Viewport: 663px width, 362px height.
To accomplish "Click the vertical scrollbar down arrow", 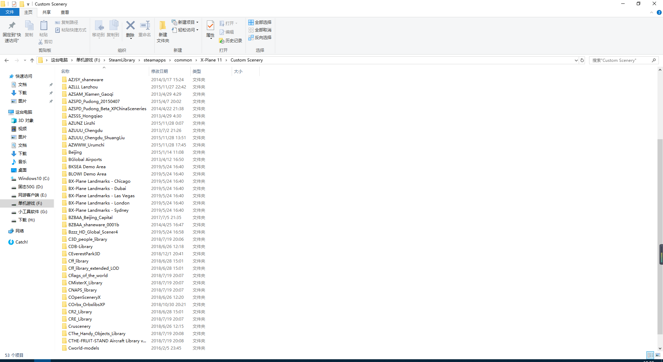I will point(660,349).
